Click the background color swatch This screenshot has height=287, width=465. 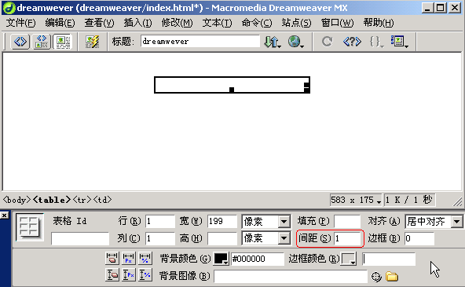coord(221,259)
